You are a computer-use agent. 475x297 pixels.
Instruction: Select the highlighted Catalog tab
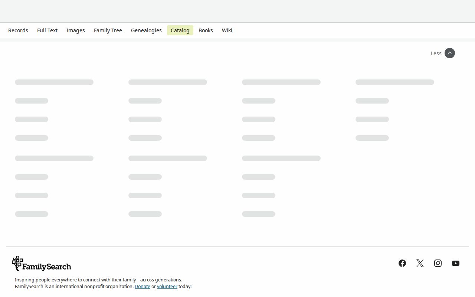tap(180, 30)
